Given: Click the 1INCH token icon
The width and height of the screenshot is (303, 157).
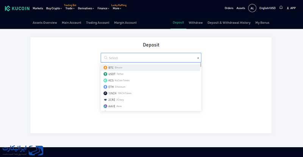Looking at the screenshot, I should point(105,93).
